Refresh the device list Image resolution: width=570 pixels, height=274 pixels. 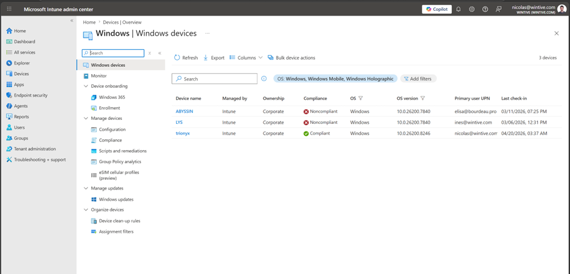click(186, 58)
